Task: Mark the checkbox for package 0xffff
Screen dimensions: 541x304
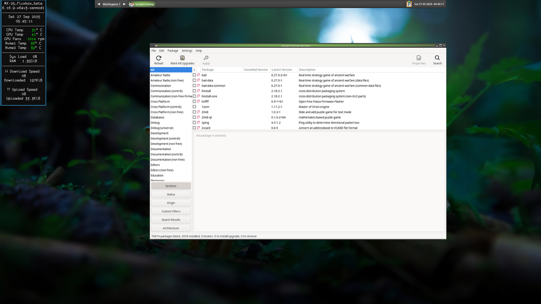Action: pyautogui.click(x=194, y=101)
